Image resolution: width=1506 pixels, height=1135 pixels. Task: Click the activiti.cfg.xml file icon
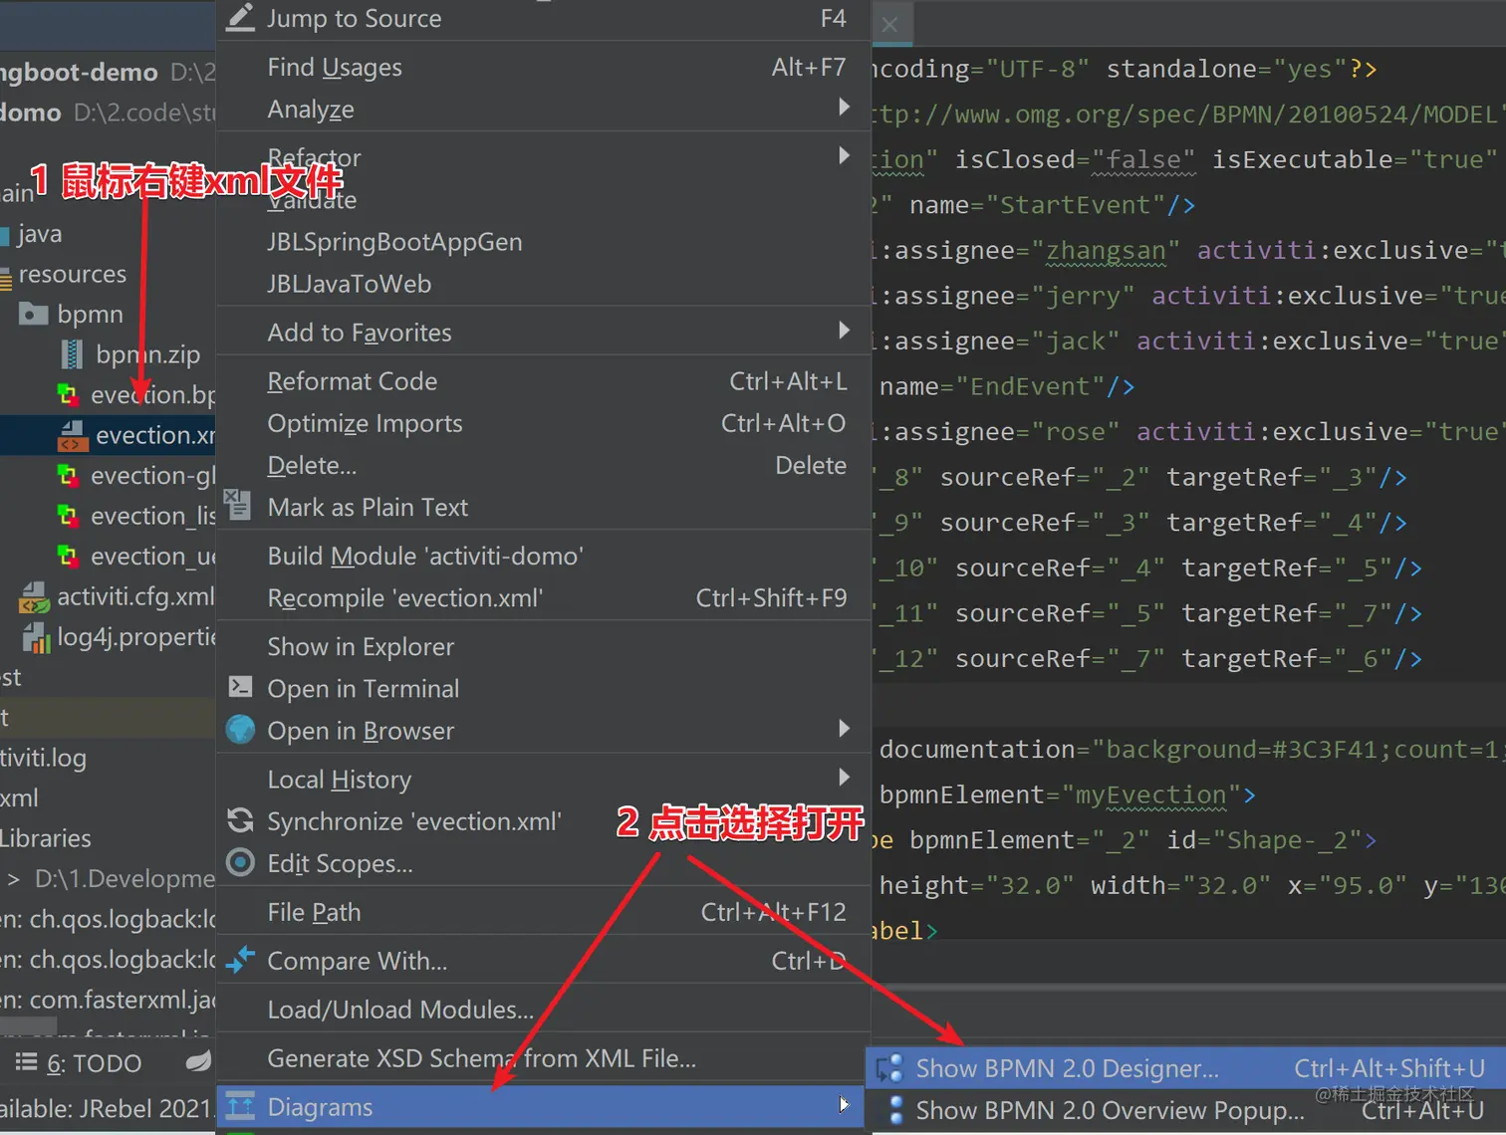click(34, 597)
